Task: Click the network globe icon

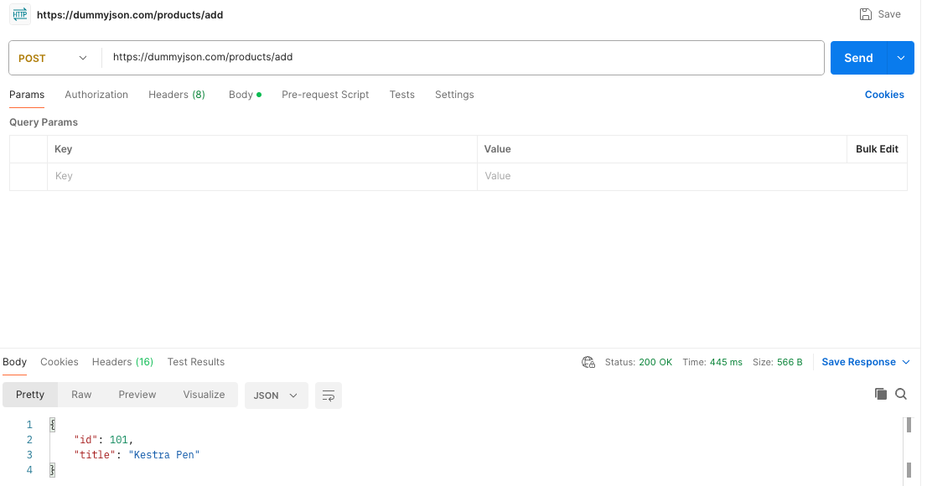Action: [x=588, y=362]
